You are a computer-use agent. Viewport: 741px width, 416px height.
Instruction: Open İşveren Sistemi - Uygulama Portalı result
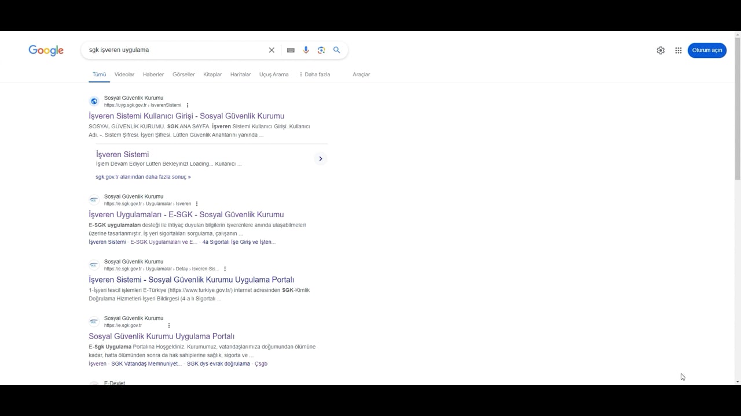click(191, 280)
